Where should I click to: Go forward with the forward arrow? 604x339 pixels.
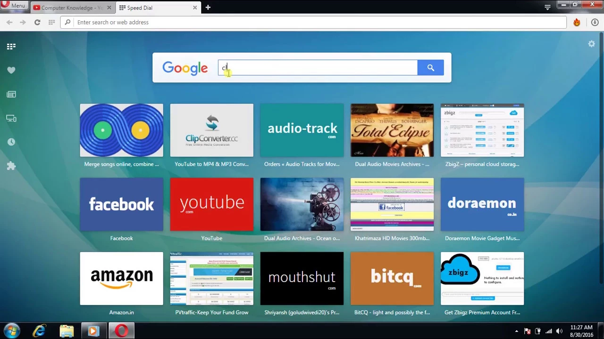23,22
